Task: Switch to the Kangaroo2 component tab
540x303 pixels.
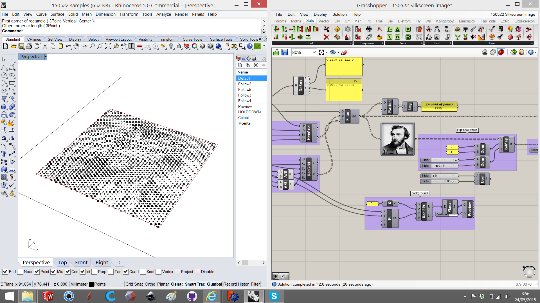Action: 445,21
